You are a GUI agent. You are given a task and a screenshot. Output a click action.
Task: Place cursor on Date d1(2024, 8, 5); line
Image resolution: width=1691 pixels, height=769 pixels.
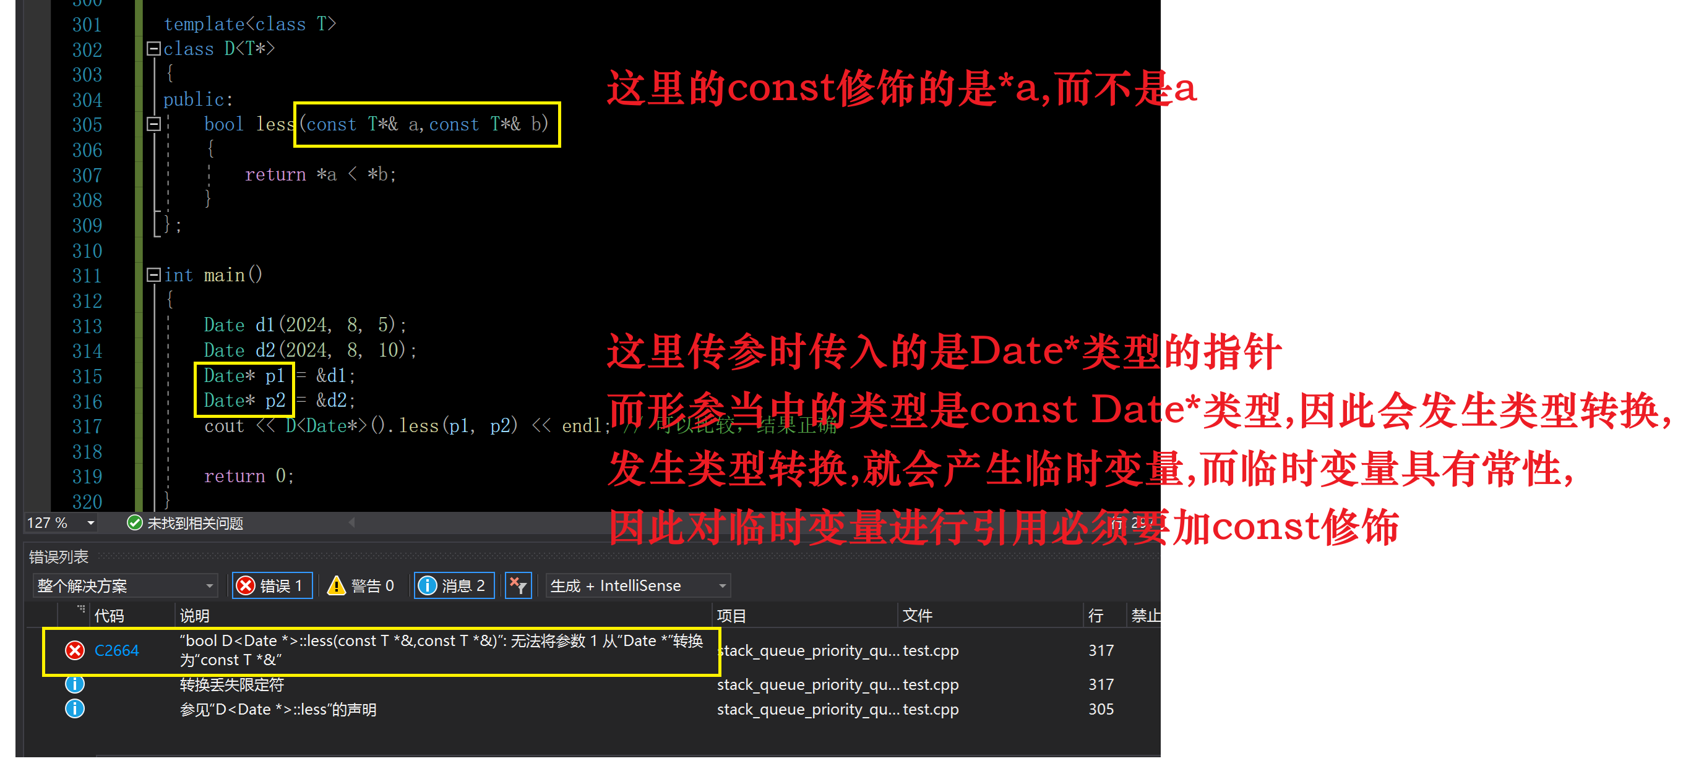point(305,326)
